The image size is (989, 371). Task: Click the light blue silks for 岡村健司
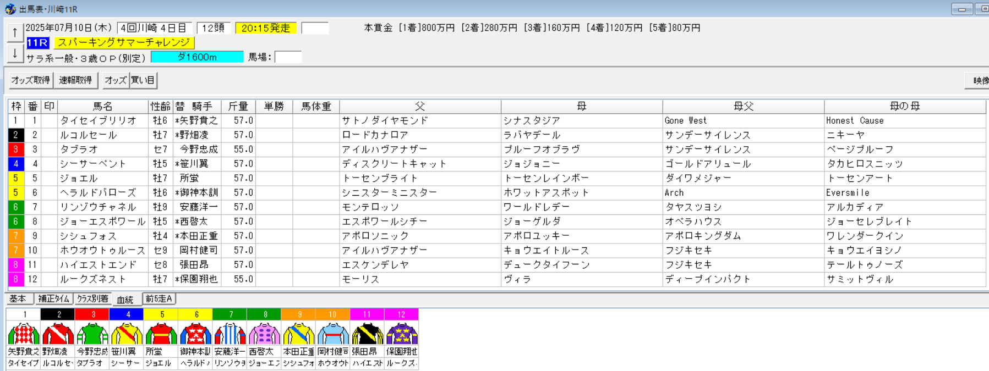click(333, 334)
